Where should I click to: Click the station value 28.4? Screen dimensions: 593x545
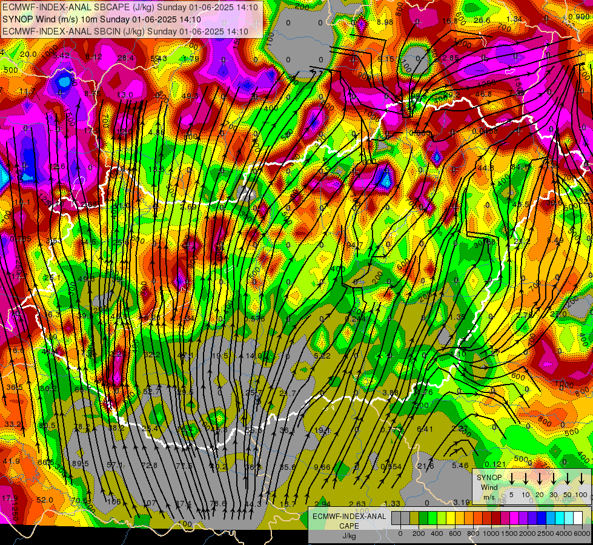125,58
